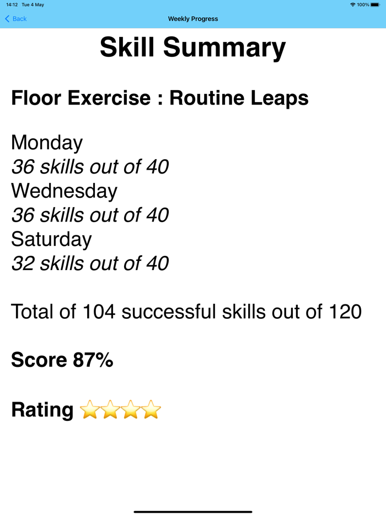Image resolution: width=386 pixels, height=516 pixels.
Task: Select the fourth rating star
Action: tap(151, 410)
